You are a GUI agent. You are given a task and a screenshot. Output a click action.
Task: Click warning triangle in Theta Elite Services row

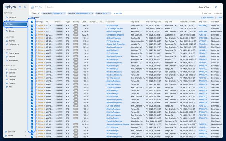tap(36, 121)
